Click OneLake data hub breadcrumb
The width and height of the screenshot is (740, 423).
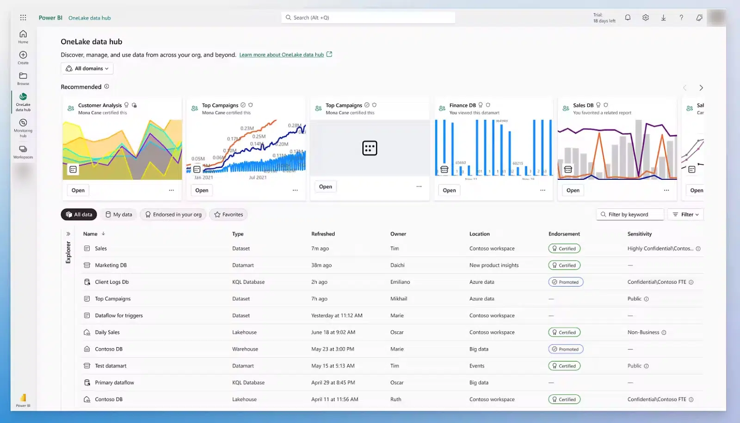tap(90, 18)
